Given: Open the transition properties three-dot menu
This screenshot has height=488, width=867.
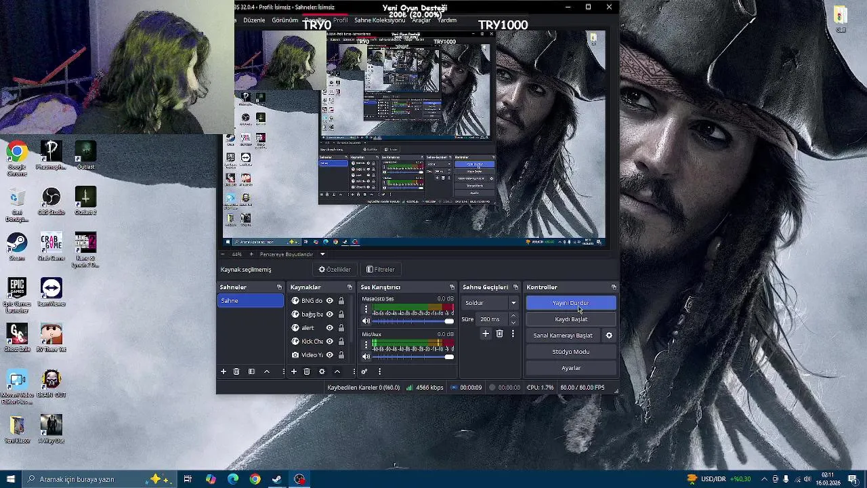Looking at the screenshot, I should (x=513, y=333).
